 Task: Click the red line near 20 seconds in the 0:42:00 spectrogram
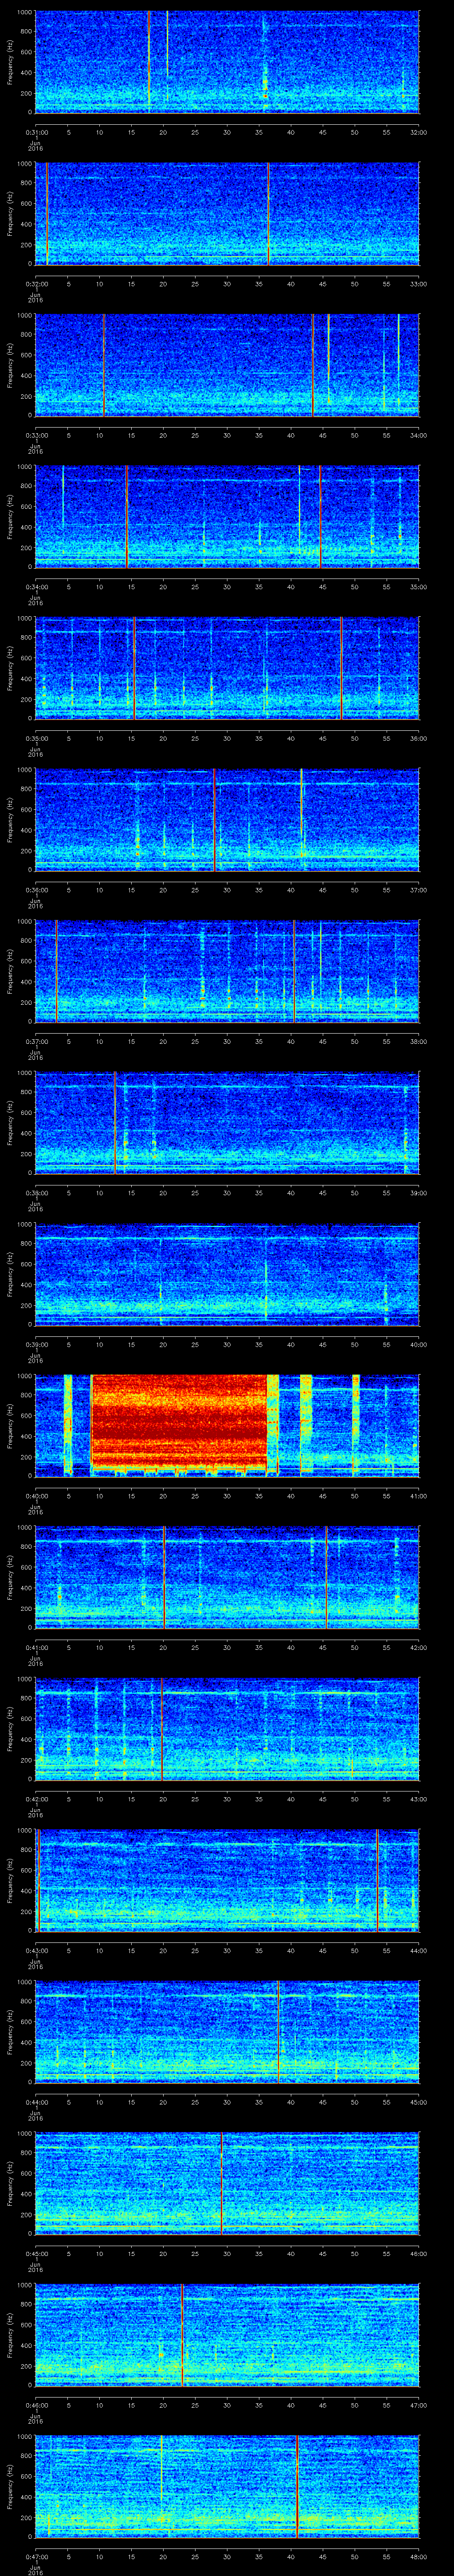pyautogui.click(x=162, y=1727)
